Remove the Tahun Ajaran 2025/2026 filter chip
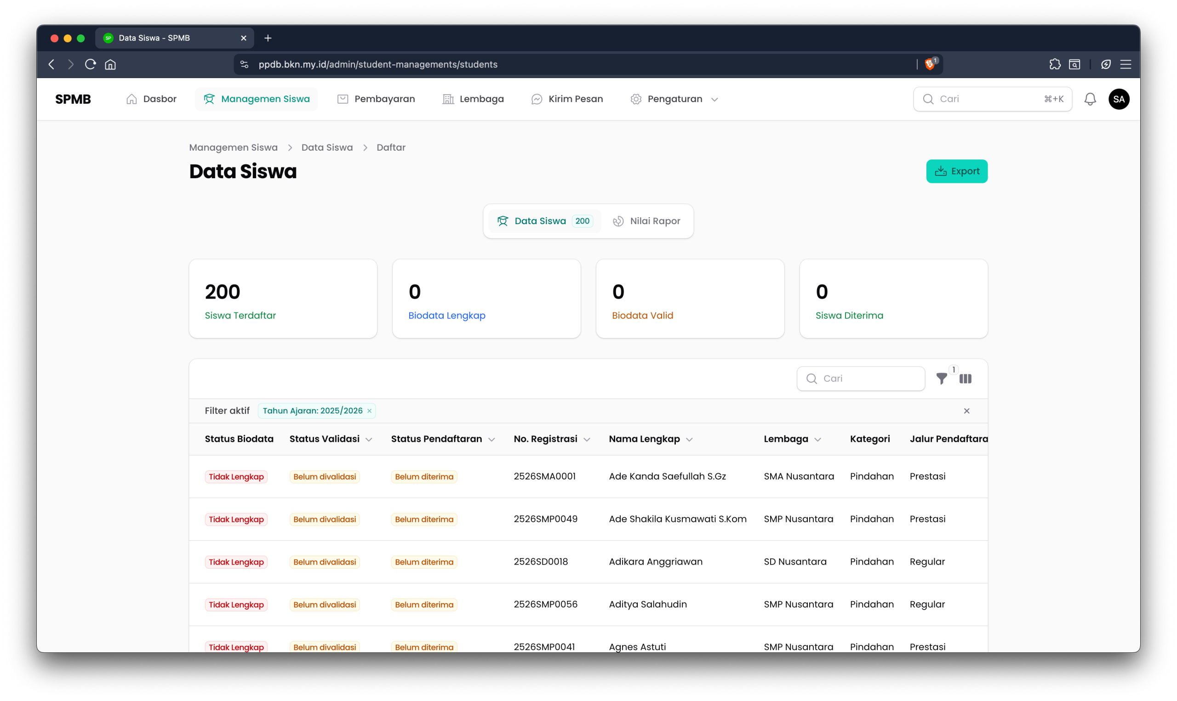Screen dimensions: 1177x701 pos(370,411)
